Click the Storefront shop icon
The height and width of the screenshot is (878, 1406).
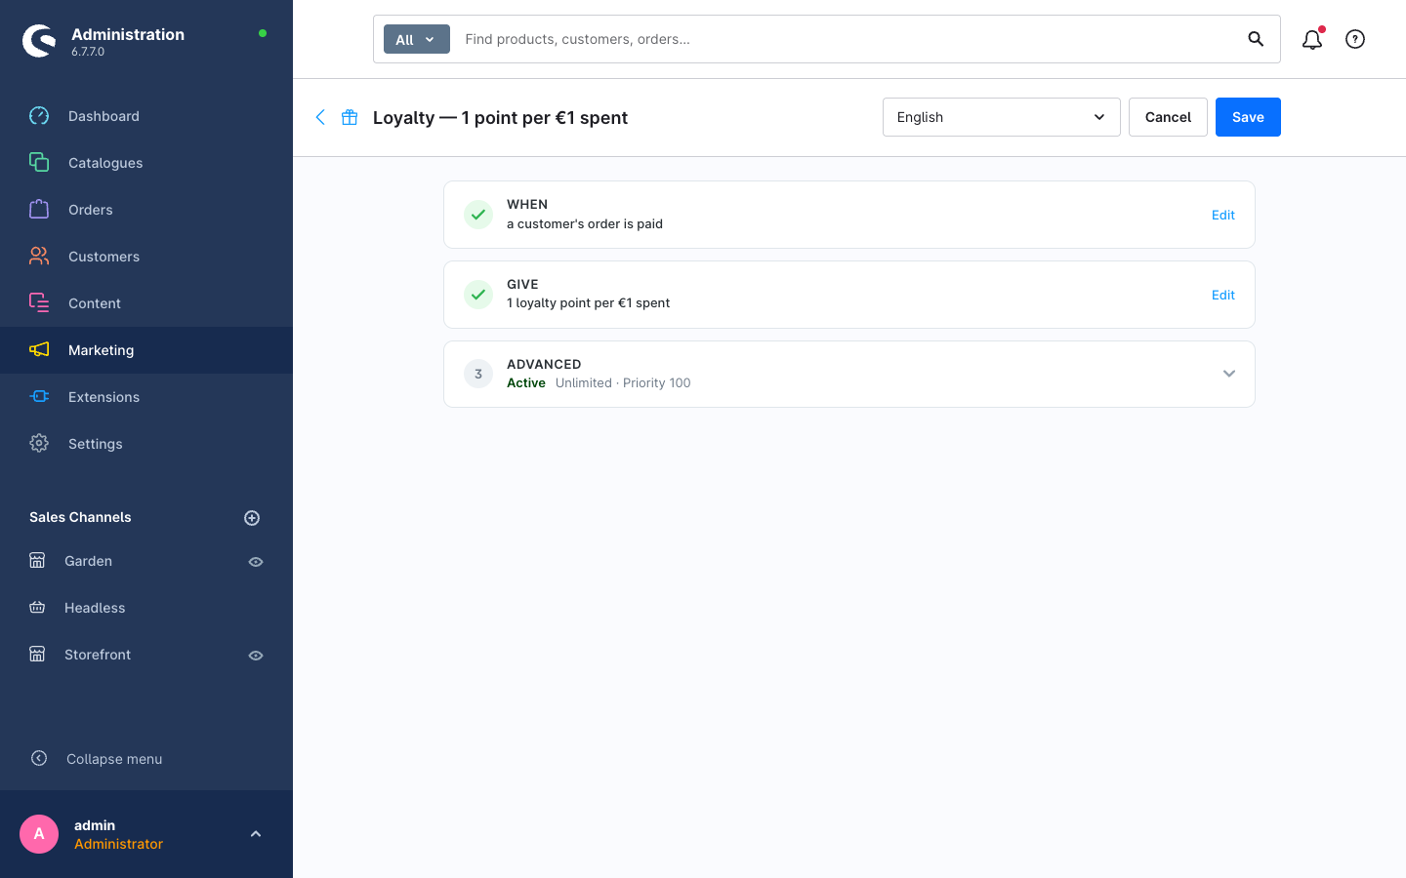(x=37, y=655)
